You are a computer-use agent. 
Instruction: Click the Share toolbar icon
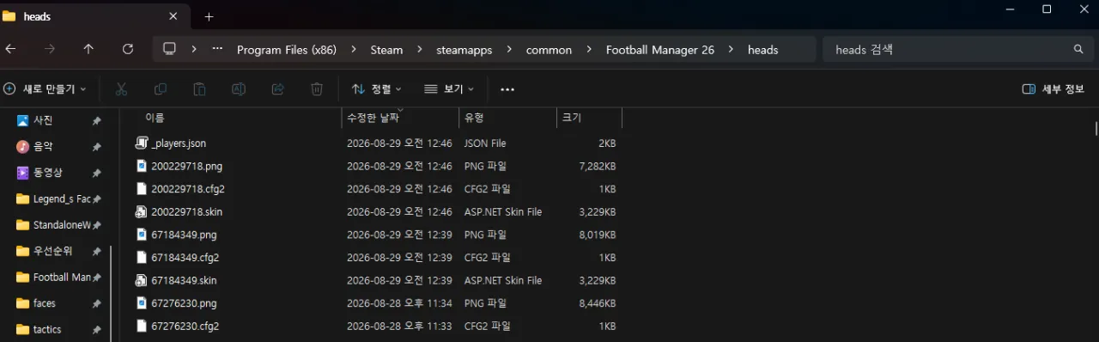click(277, 89)
